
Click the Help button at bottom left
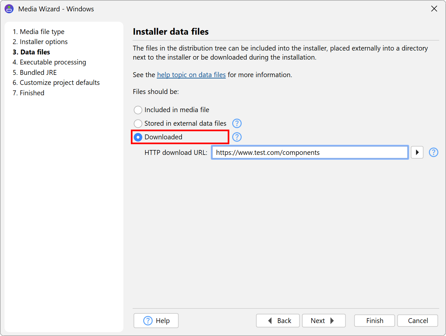156,321
